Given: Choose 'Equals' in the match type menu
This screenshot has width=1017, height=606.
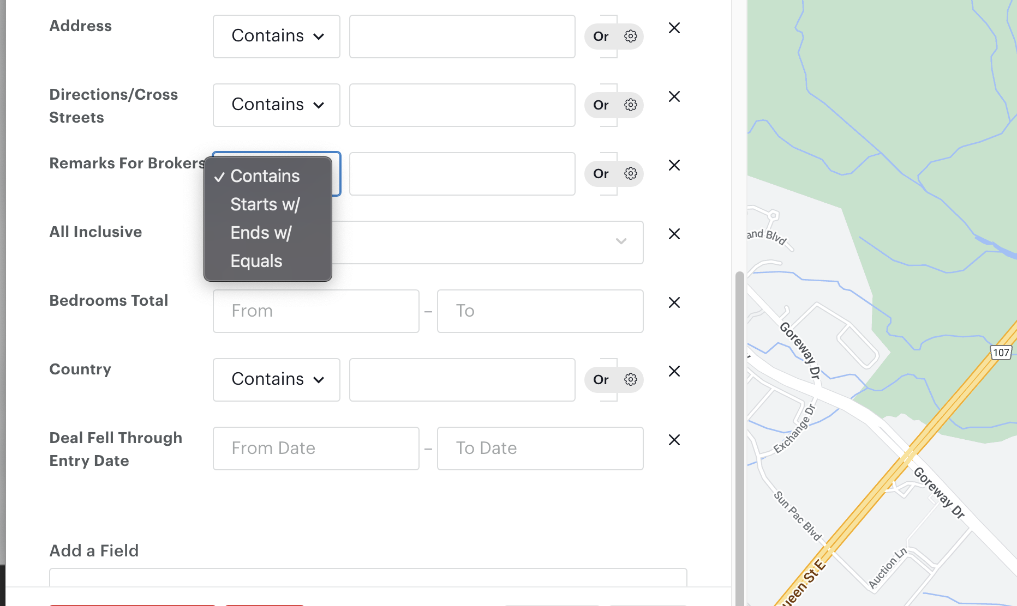Looking at the screenshot, I should [x=256, y=261].
